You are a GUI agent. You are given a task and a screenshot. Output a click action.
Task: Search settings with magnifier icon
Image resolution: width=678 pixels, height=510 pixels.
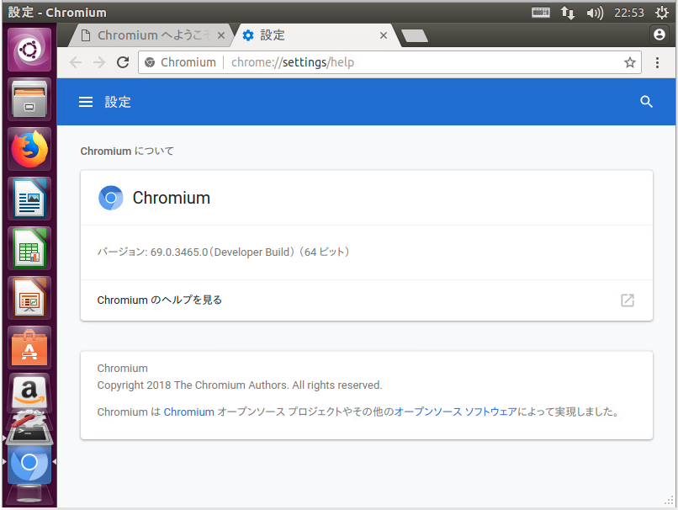[646, 102]
